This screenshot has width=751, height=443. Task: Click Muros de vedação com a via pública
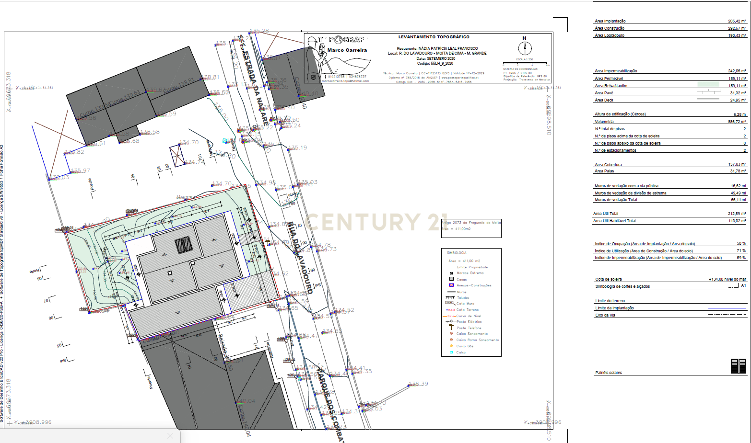coord(626,186)
